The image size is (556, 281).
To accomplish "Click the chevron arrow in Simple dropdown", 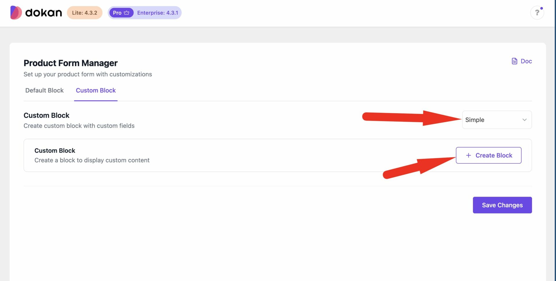I will tap(524, 120).
